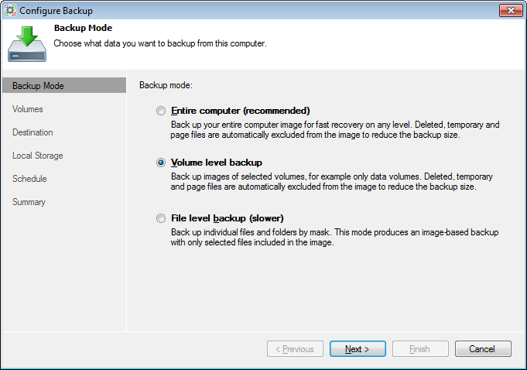Go to the Volumes step
Screen dimensions: 527x370
click(x=28, y=109)
